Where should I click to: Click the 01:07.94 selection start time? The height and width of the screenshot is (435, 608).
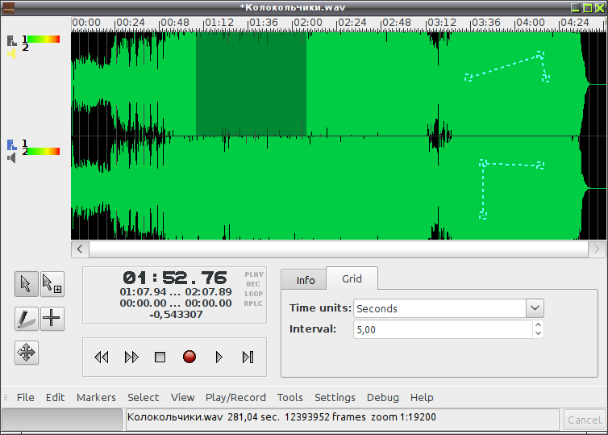pyautogui.click(x=143, y=292)
